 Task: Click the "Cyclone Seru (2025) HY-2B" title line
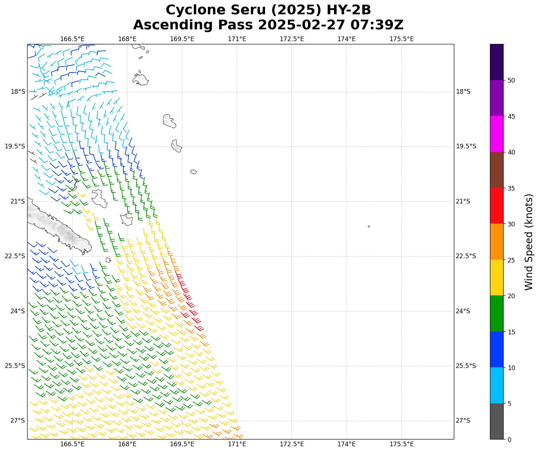point(268,10)
